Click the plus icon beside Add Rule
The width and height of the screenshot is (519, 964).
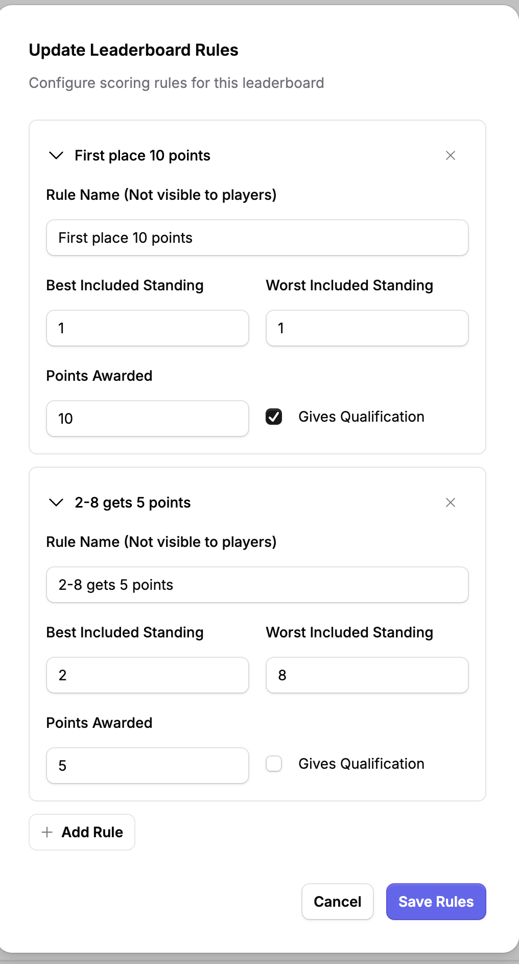[47, 832]
